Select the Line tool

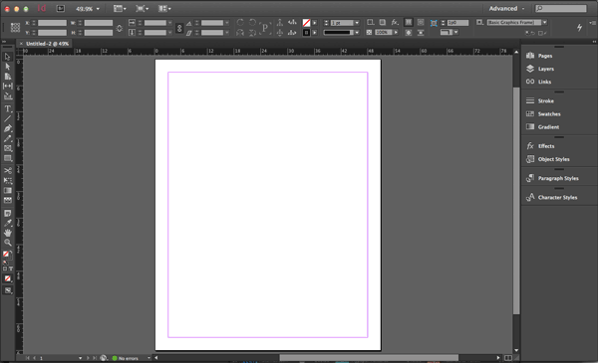(x=8, y=119)
